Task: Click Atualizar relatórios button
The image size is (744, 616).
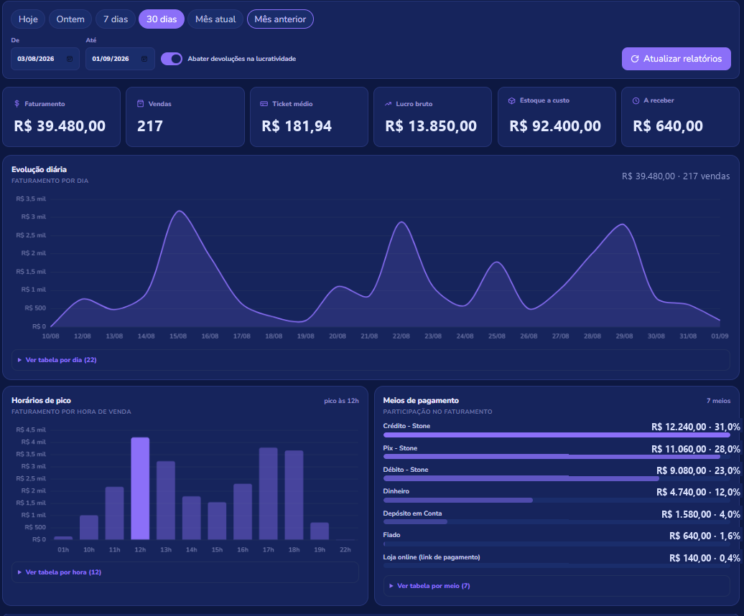Action: tap(676, 59)
